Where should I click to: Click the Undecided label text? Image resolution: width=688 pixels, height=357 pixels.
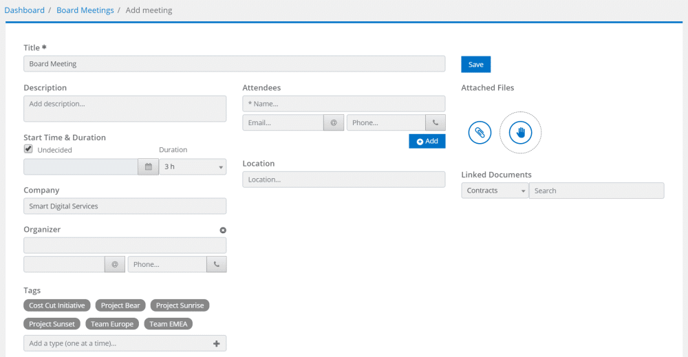(x=55, y=150)
